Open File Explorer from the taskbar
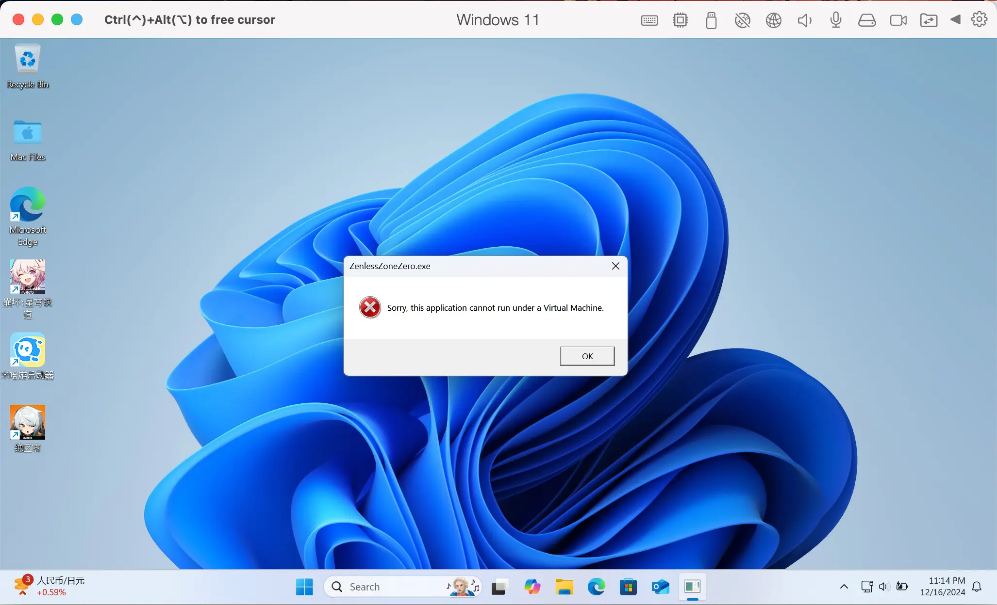 pyautogui.click(x=564, y=587)
